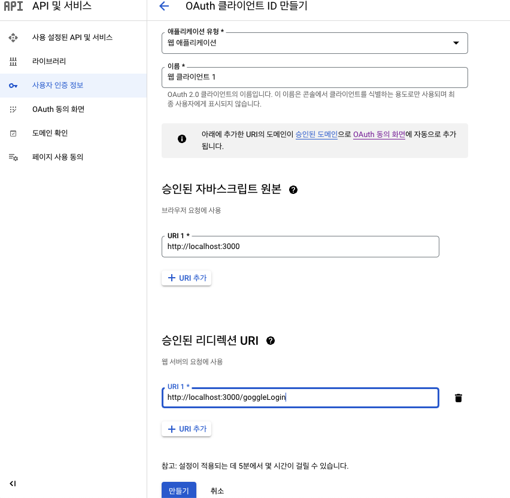Click the domain verification checkbox icon
Image resolution: width=510 pixels, height=498 pixels.
pyautogui.click(x=13, y=133)
